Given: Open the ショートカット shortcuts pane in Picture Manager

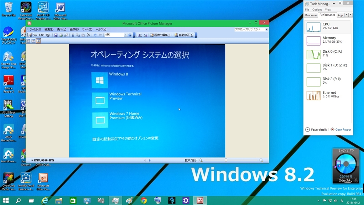Looking at the screenshot, I should 39,35.
